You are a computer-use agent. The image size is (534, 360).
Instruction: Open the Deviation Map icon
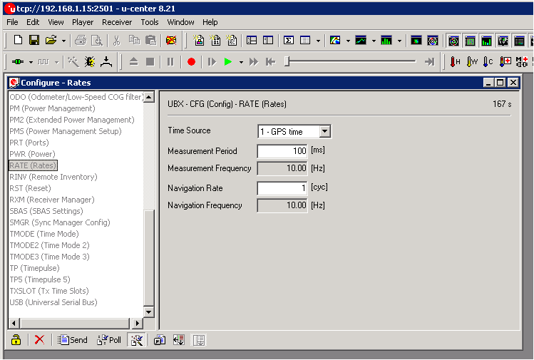point(433,40)
